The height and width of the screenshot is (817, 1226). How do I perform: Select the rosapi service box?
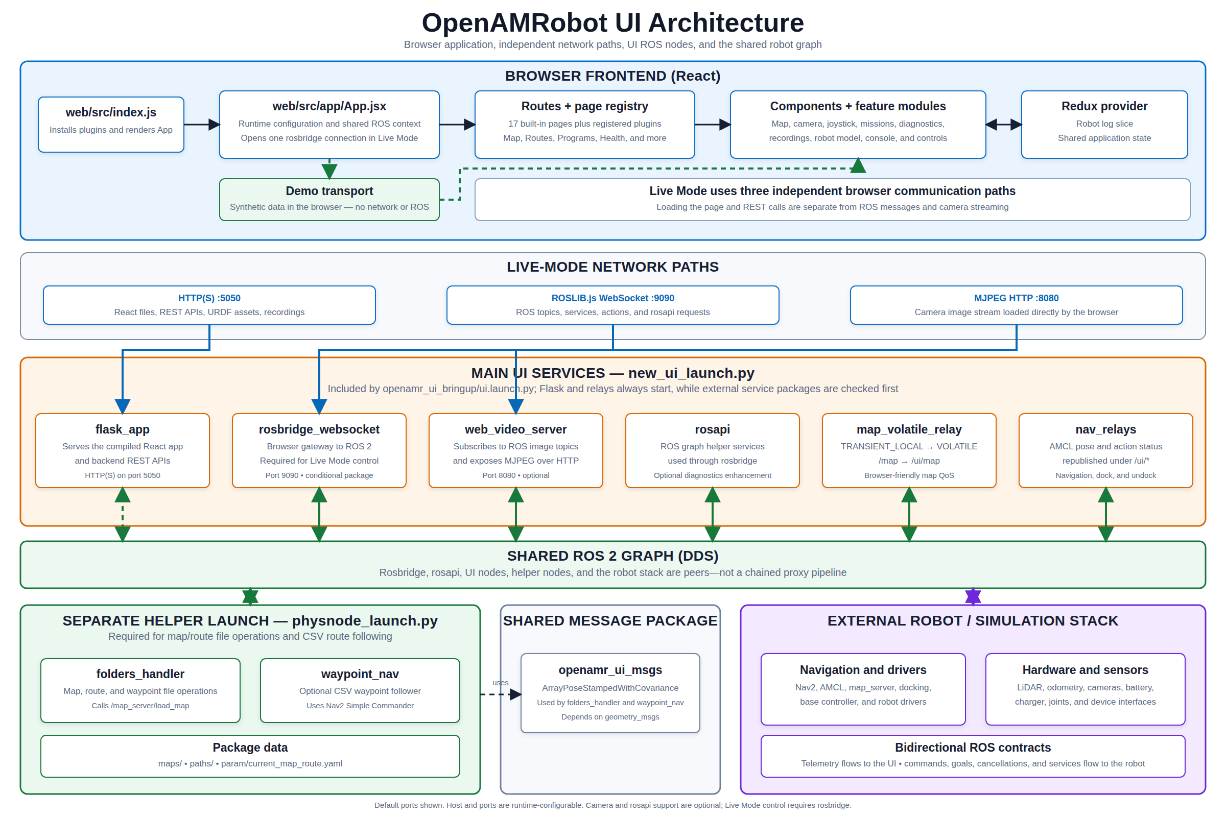(x=713, y=451)
